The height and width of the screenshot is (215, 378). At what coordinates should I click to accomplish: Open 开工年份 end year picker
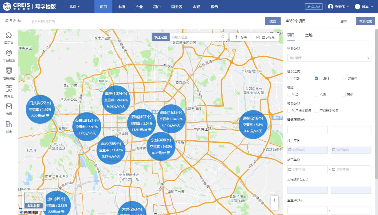(351, 150)
